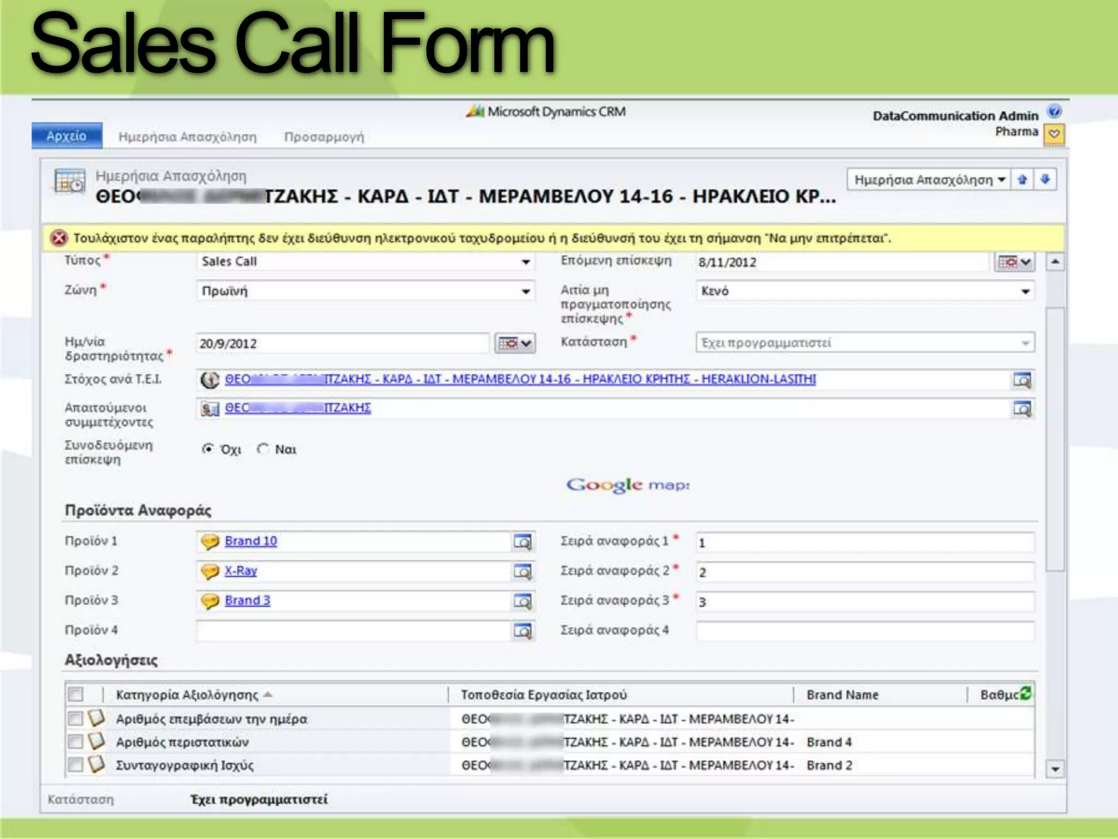
Task: Select Ναι radio for Συνοδευόμενη επίσκεψη
Action: tap(263, 449)
